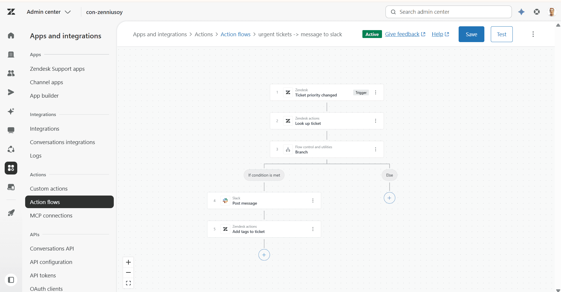Screen dimensions: 561x292
Task: Click the Actions breadcrumb
Action: [204, 34]
